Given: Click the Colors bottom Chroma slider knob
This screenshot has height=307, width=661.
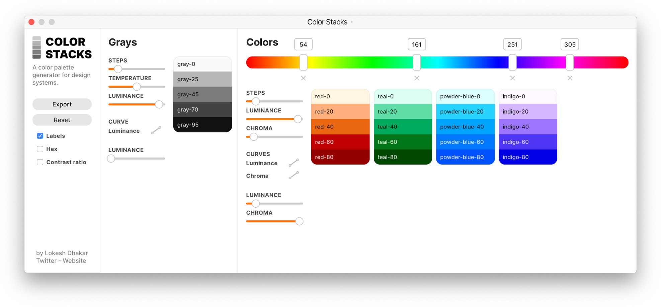Looking at the screenshot, I should coord(299,221).
